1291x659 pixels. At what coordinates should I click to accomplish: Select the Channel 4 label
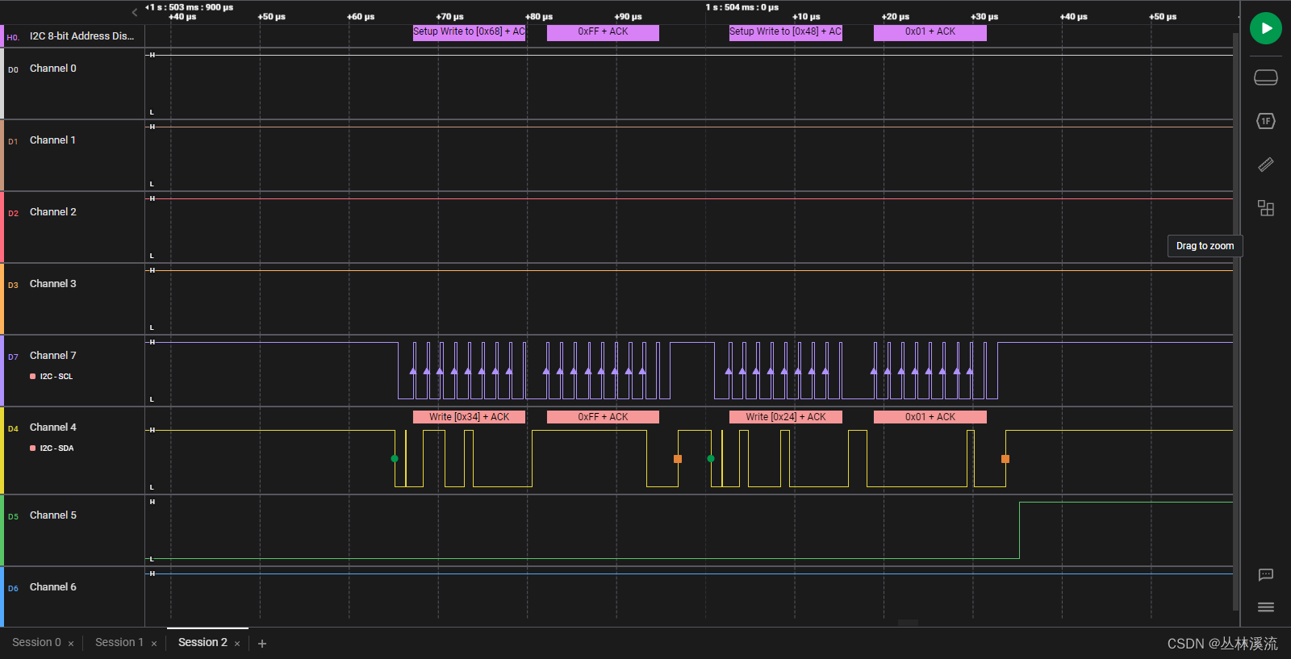coord(53,428)
